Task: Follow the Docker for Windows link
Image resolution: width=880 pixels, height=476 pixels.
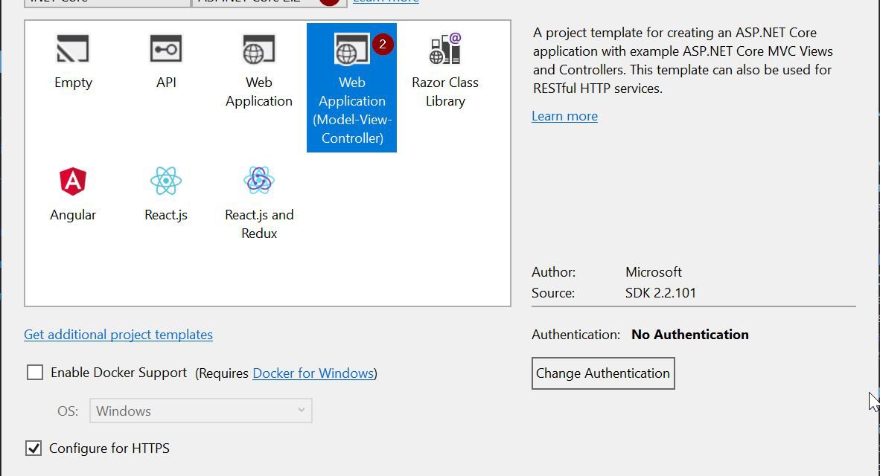Action: [x=313, y=373]
